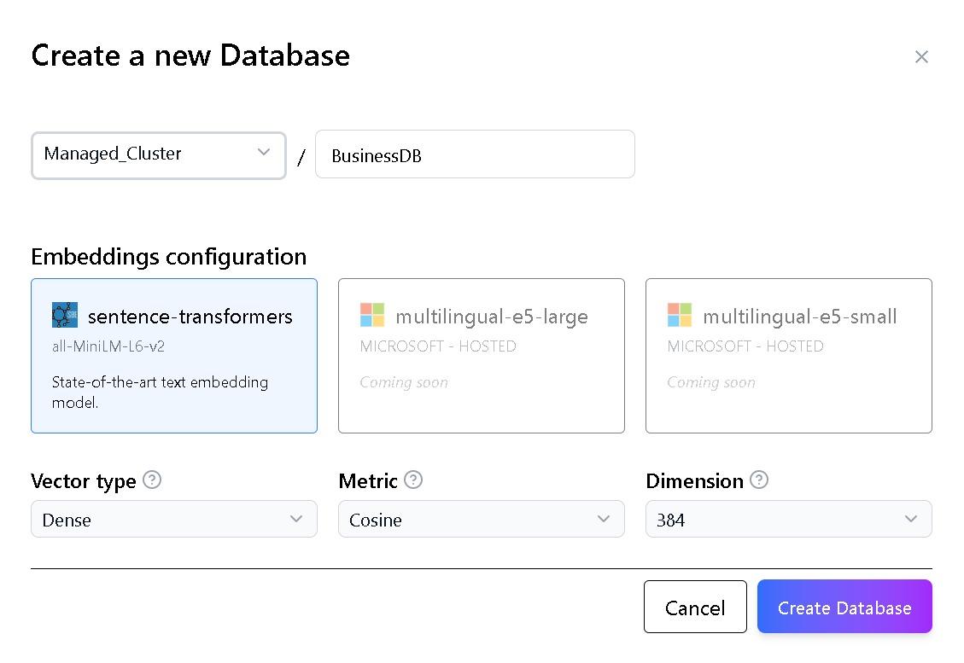Click the all-MiniLM-L6-v2 model subtitle
This screenshot has width=964, height=663.
(x=108, y=346)
